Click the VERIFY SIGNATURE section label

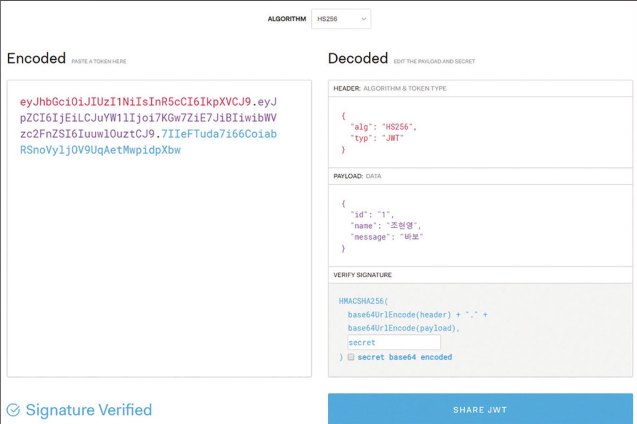362,275
